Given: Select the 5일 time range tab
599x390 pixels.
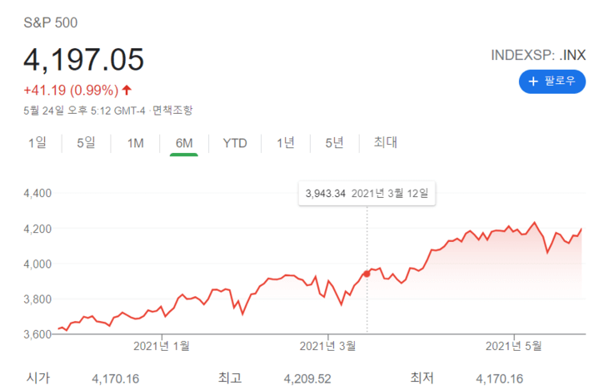Looking at the screenshot, I should (86, 143).
